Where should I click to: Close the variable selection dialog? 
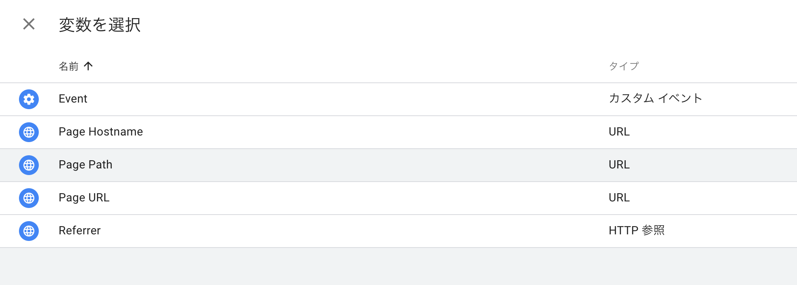click(28, 24)
